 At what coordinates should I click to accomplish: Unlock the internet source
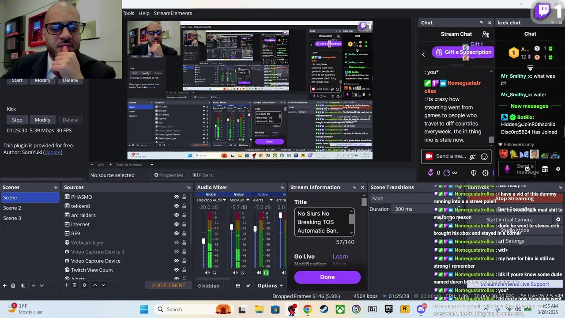point(184,224)
